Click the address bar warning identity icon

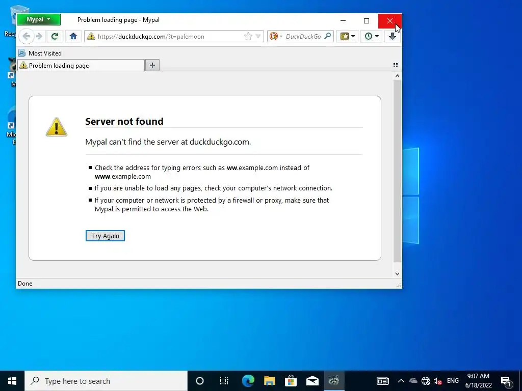click(x=91, y=37)
